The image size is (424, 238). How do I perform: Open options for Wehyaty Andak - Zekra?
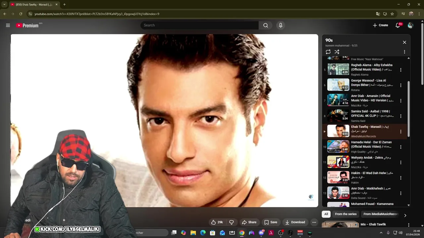[401, 162]
